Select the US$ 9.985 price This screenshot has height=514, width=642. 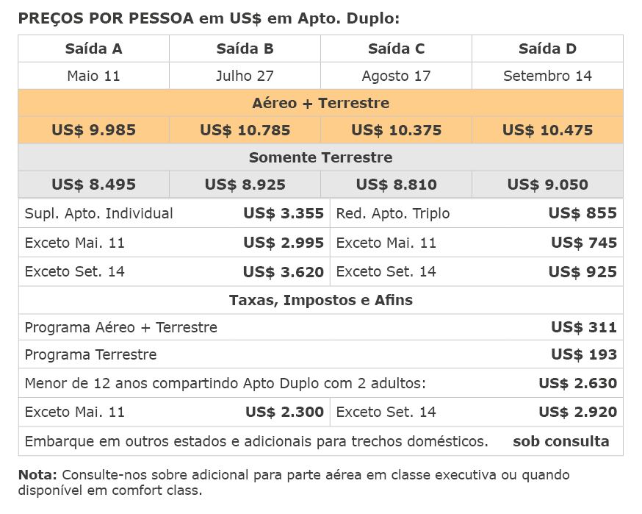[x=94, y=130]
